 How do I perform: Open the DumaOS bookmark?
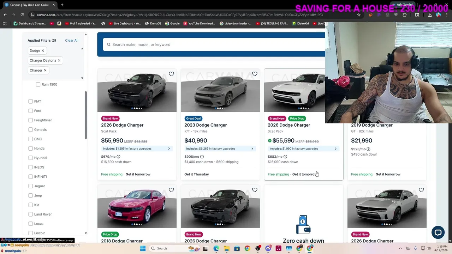[x=153, y=24]
